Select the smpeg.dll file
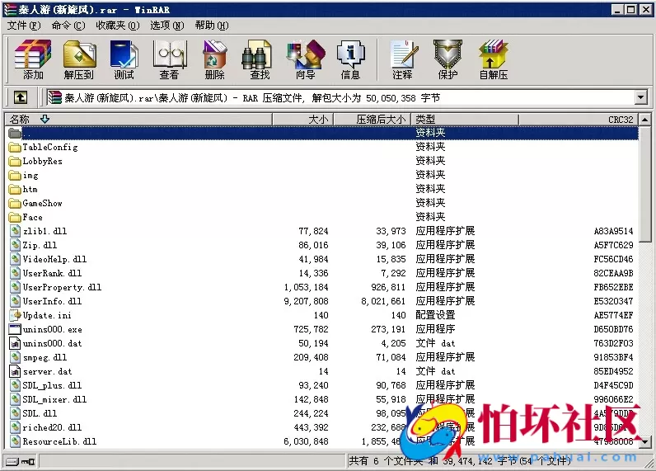This screenshot has width=656, height=471. (x=38, y=357)
